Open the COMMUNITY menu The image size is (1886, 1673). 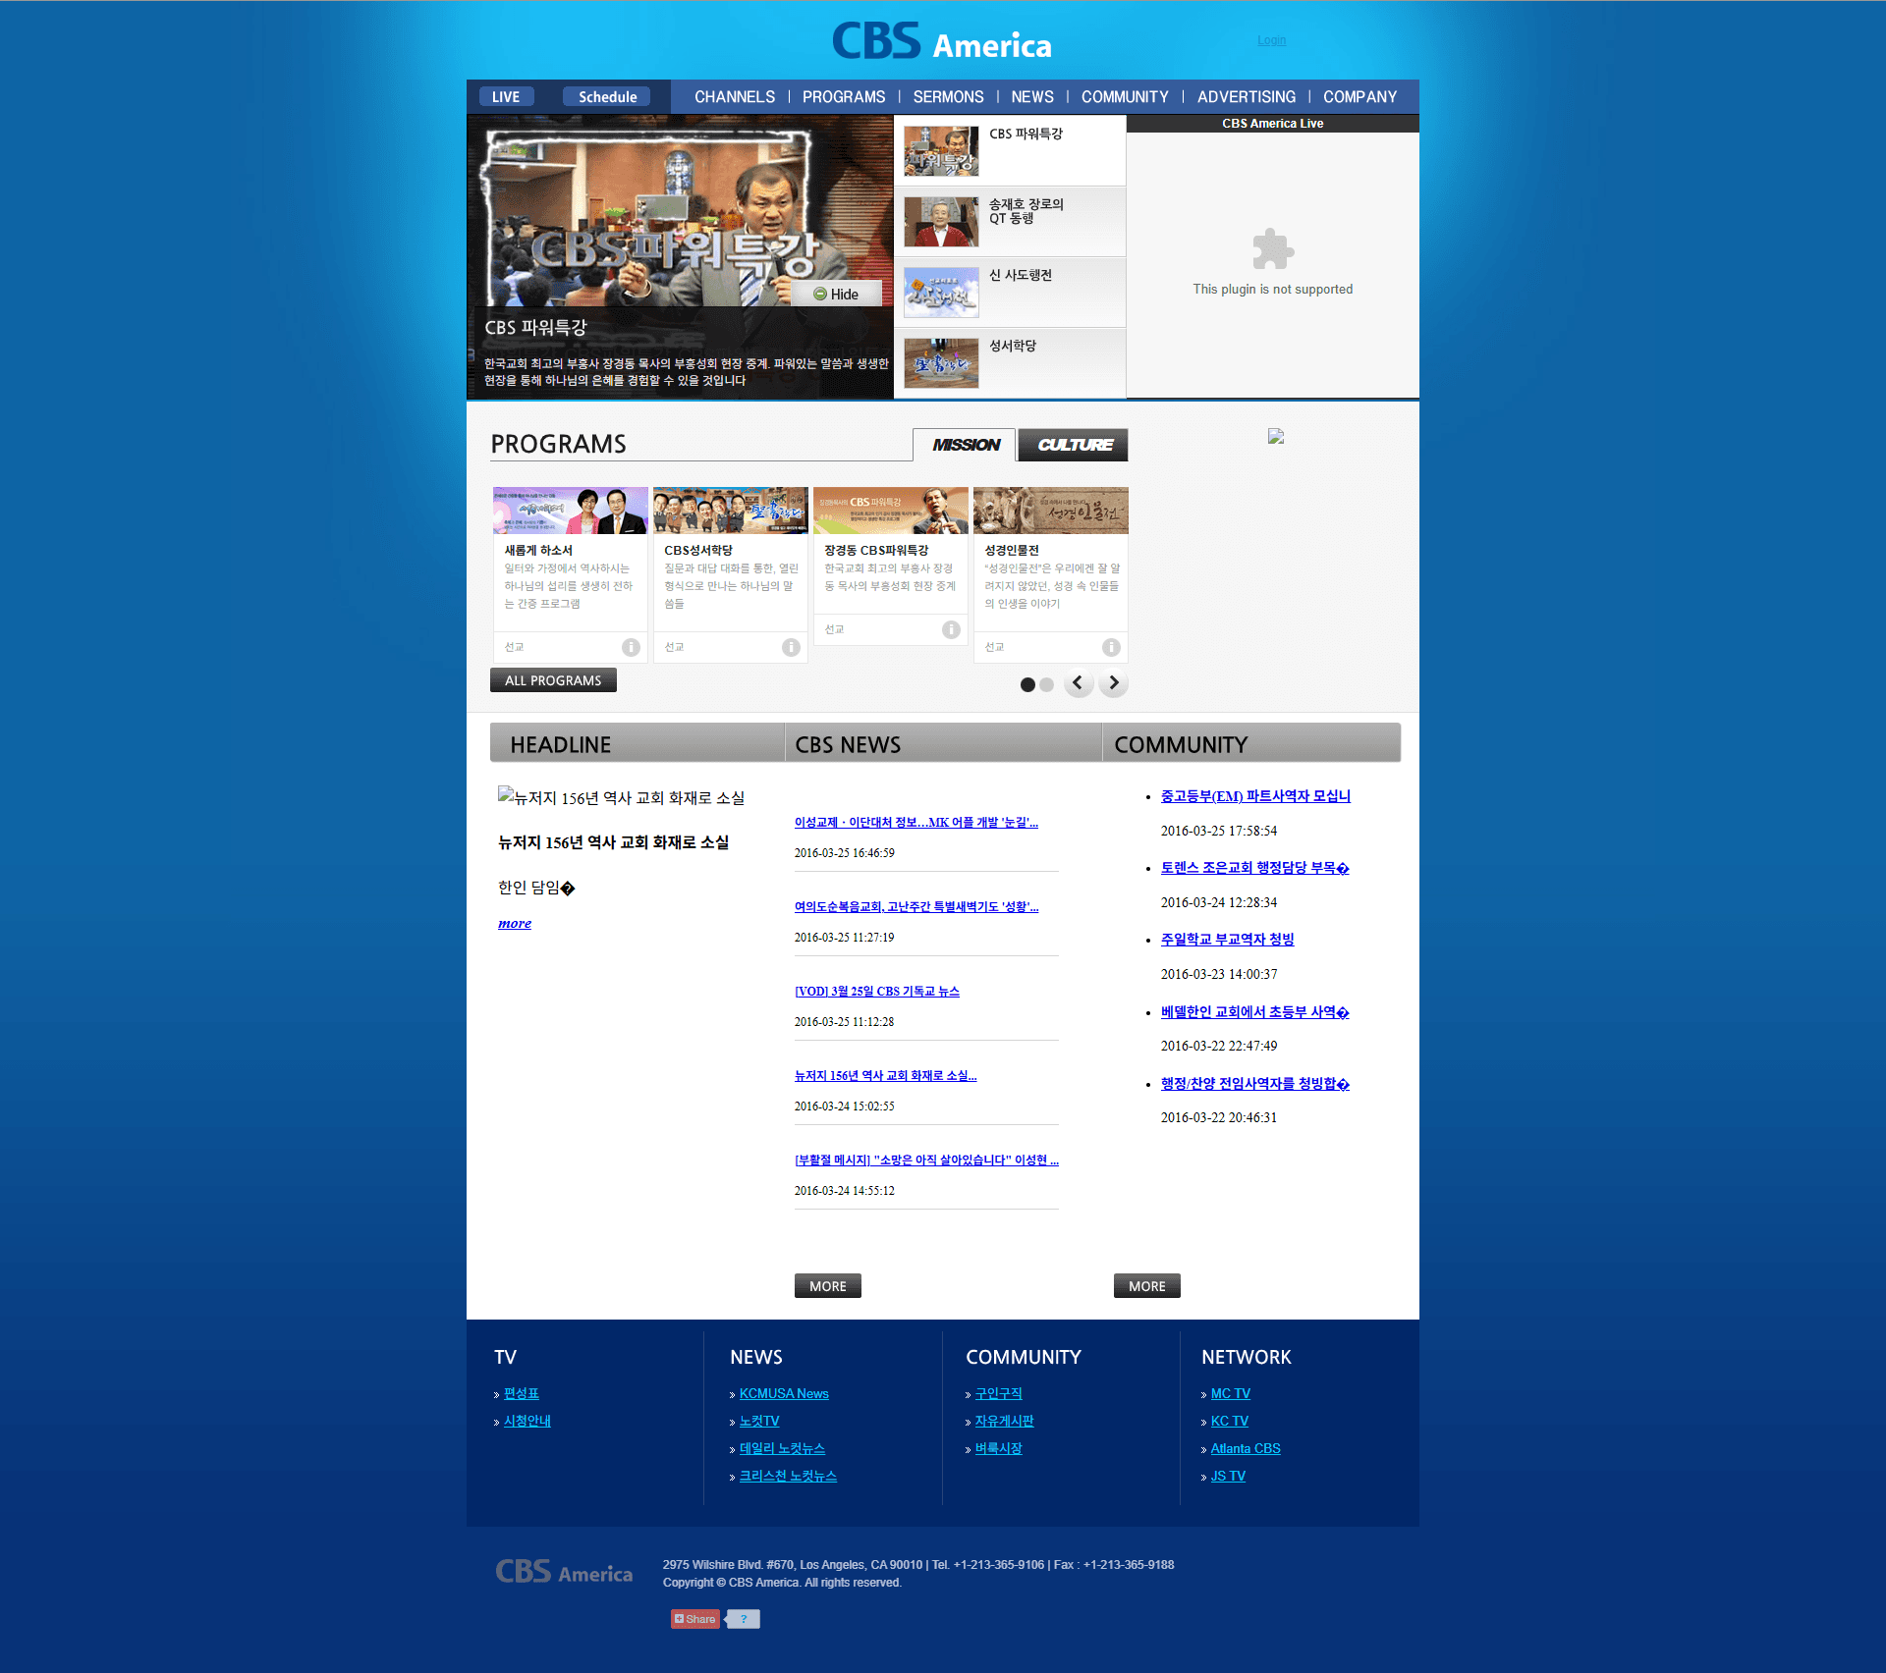click(x=1125, y=96)
